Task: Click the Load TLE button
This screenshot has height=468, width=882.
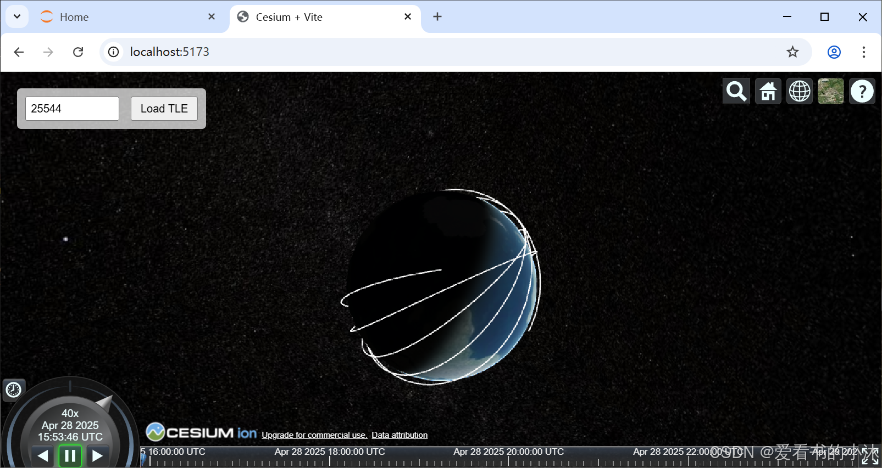Action: 164,109
